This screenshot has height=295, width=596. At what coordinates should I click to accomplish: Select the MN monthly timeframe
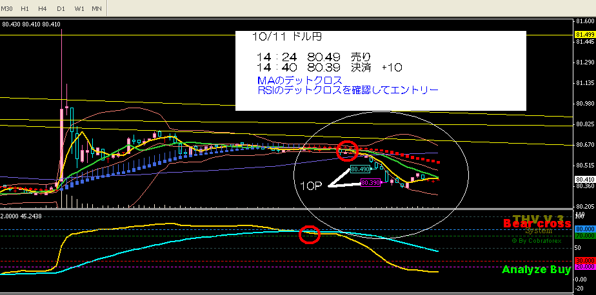(97, 8)
